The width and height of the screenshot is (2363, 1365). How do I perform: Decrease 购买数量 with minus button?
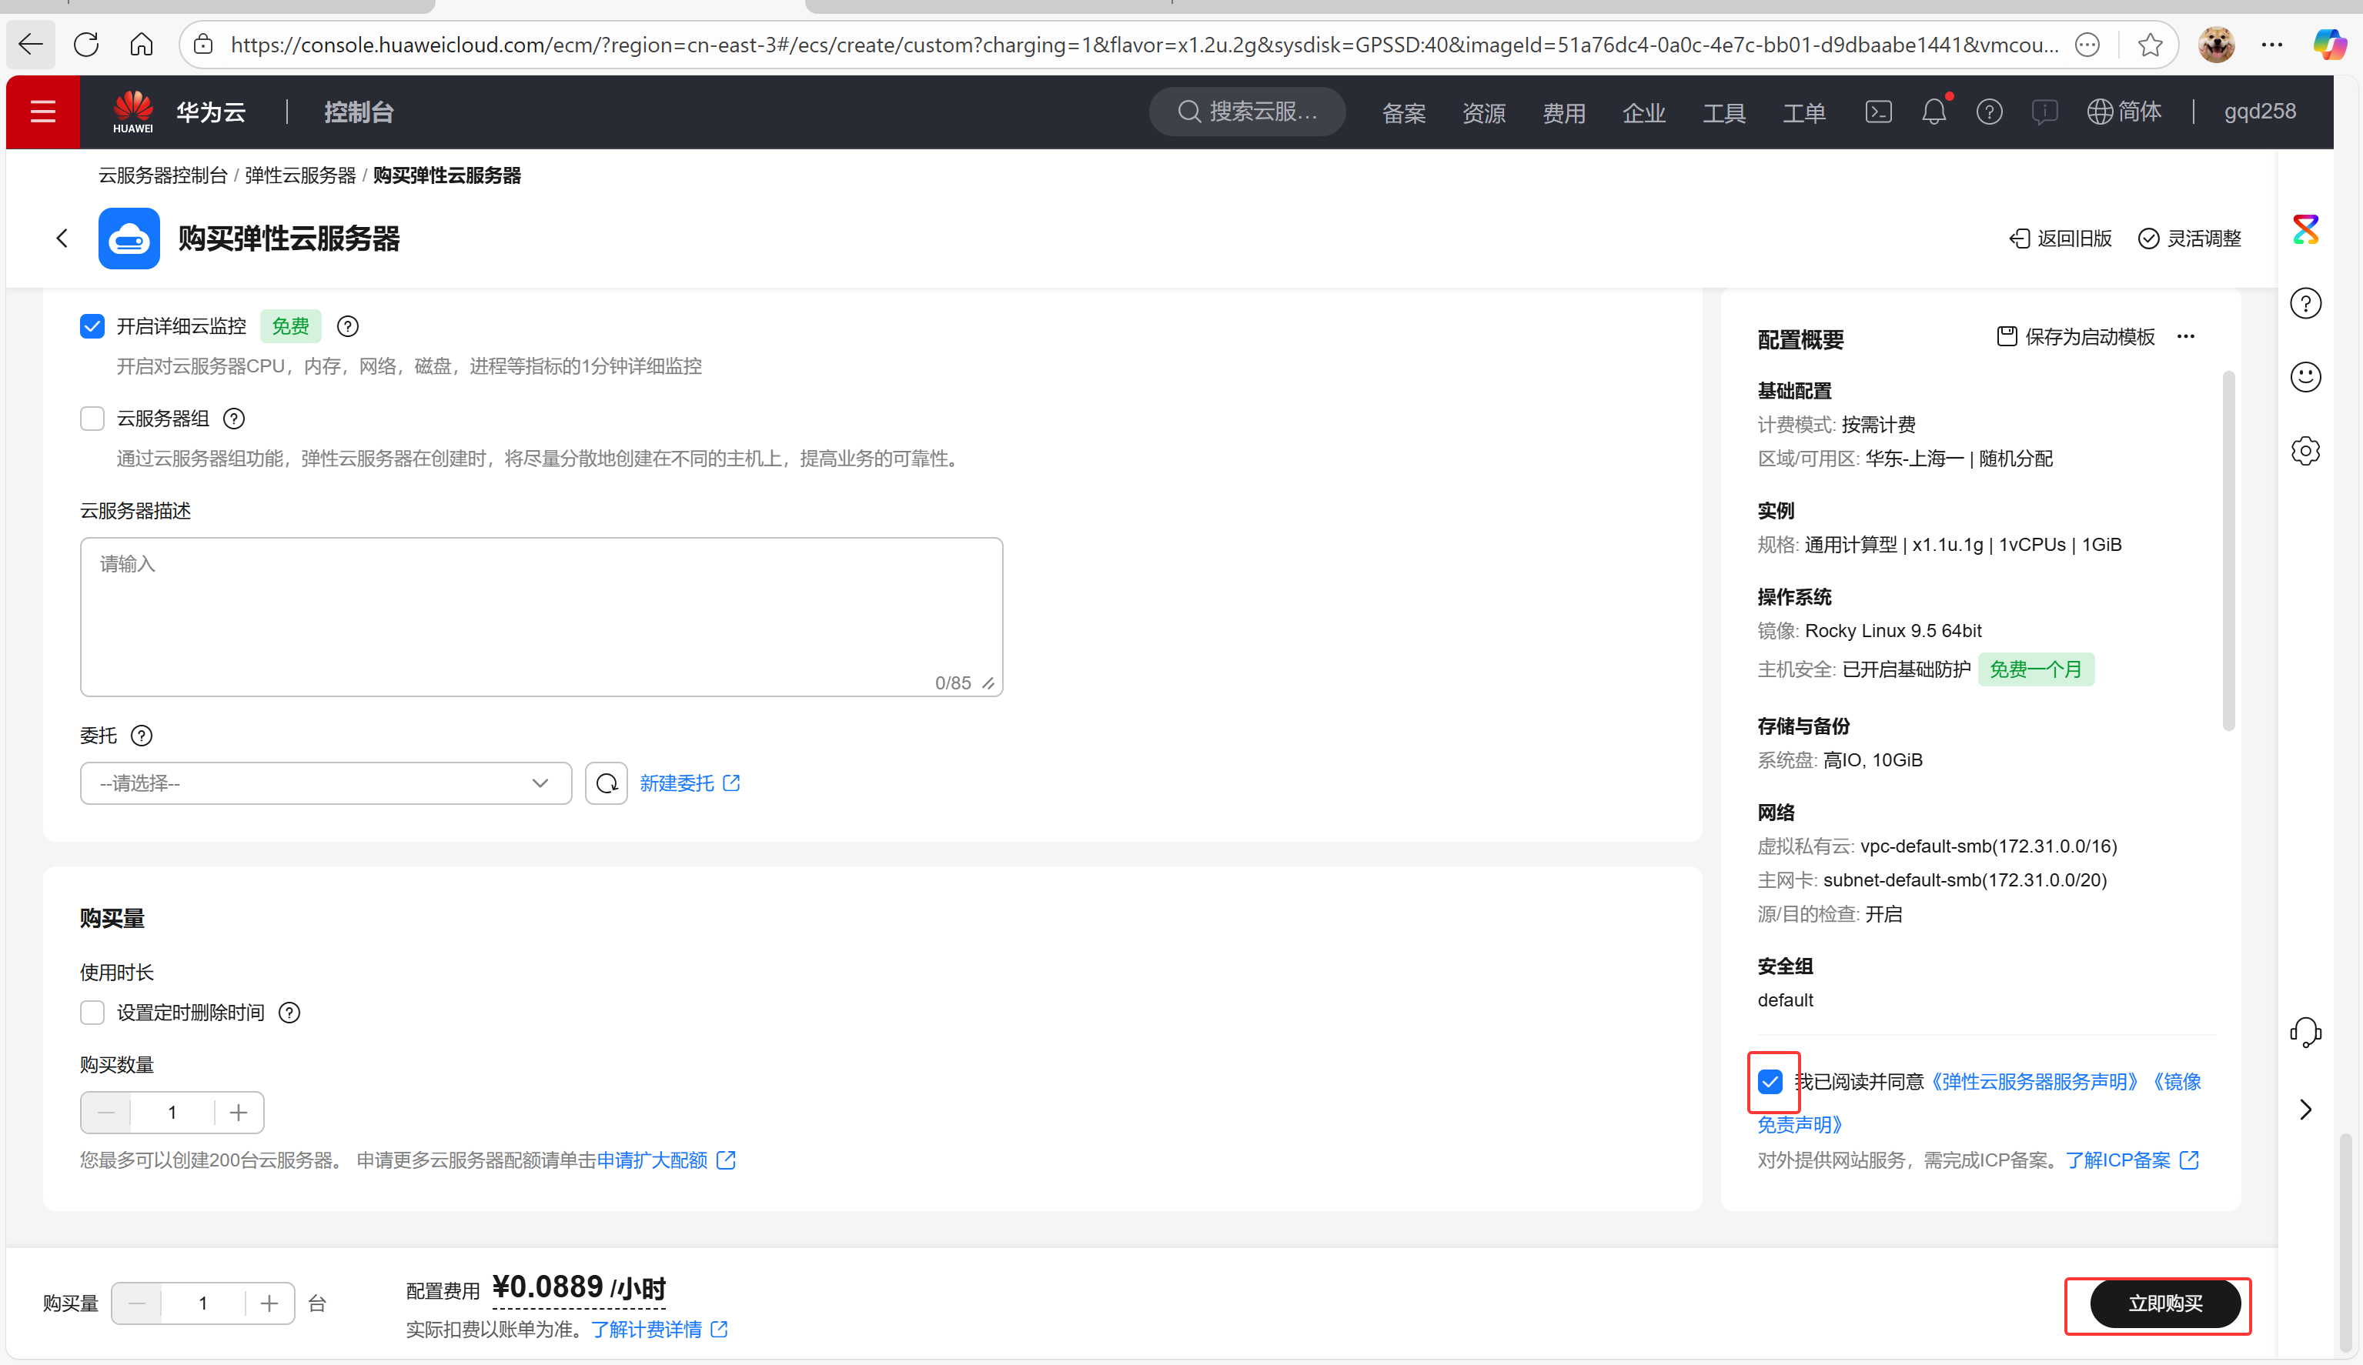[x=106, y=1112]
